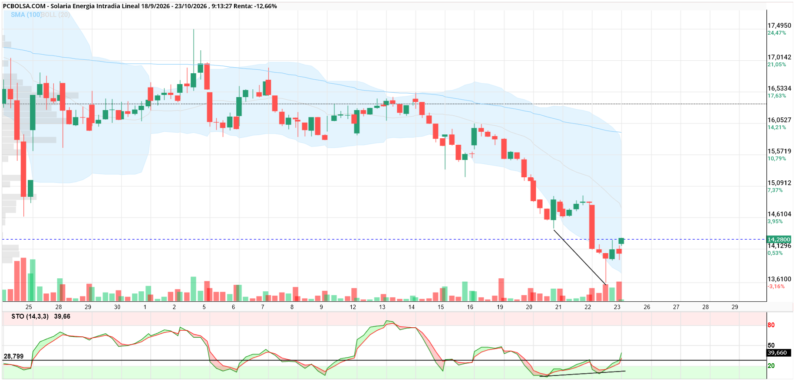Click date 14 on the time axis

point(412,307)
